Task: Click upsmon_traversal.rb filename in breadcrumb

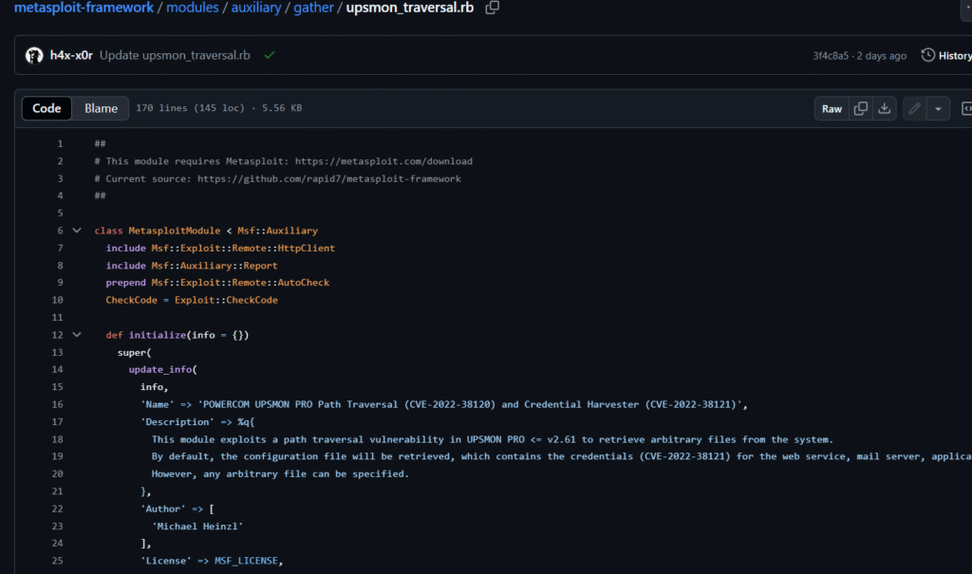Action: pyautogui.click(x=410, y=8)
